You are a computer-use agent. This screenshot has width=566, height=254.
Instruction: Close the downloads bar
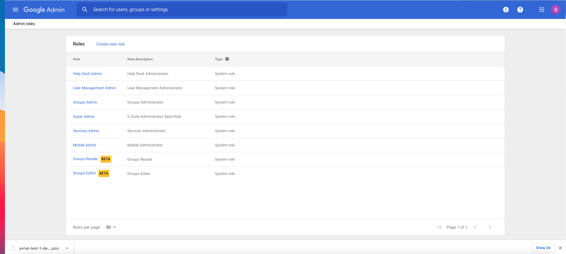click(x=560, y=248)
